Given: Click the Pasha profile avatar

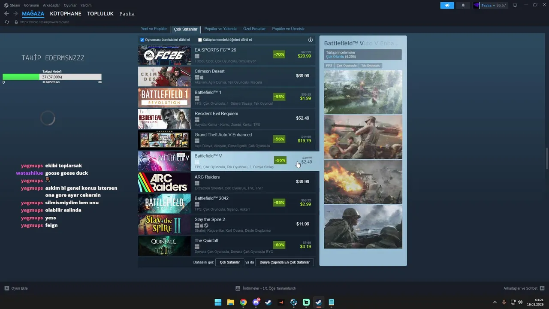Looking at the screenshot, I should [476, 5].
